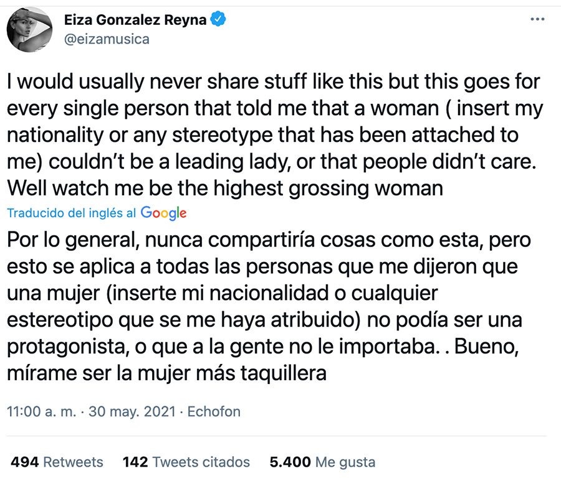This screenshot has height=486, width=561.
Task: Click the likes number 5.400
Action: (290, 462)
